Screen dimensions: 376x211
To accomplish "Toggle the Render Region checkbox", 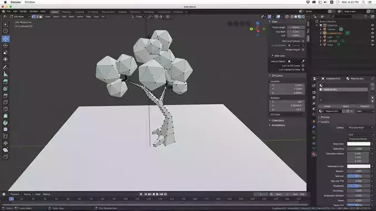I will [x=303, y=49].
